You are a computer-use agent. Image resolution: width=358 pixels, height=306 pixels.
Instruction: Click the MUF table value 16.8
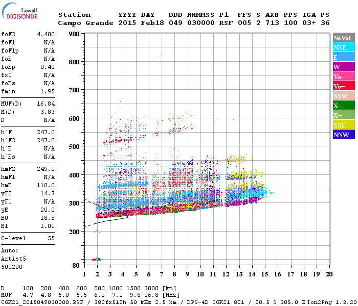151,295
